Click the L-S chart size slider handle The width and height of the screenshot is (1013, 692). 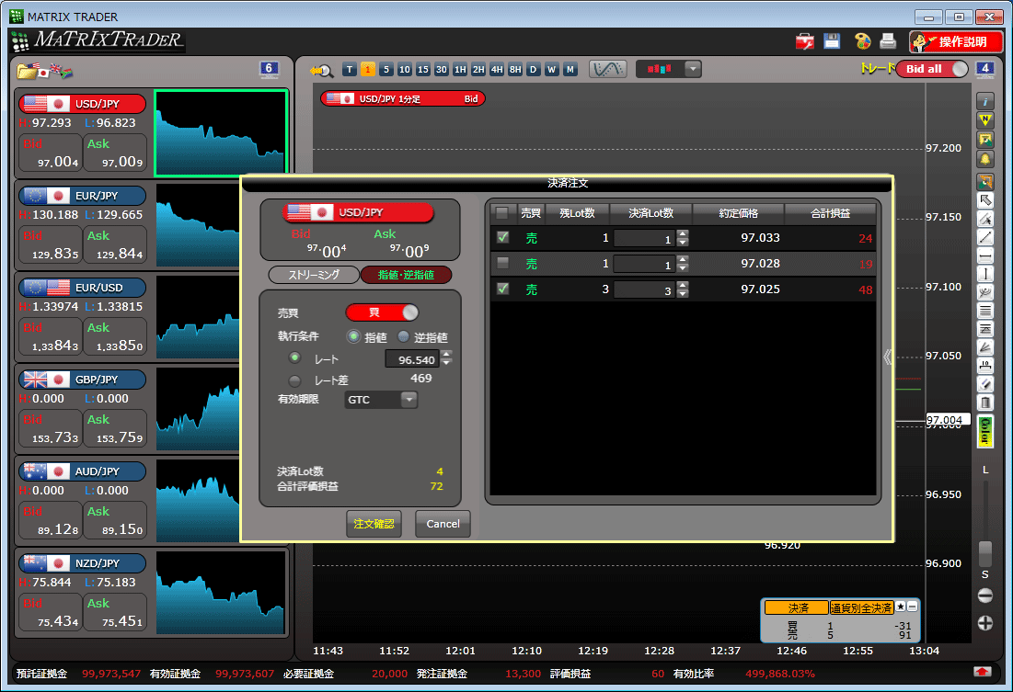click(985, 553)
